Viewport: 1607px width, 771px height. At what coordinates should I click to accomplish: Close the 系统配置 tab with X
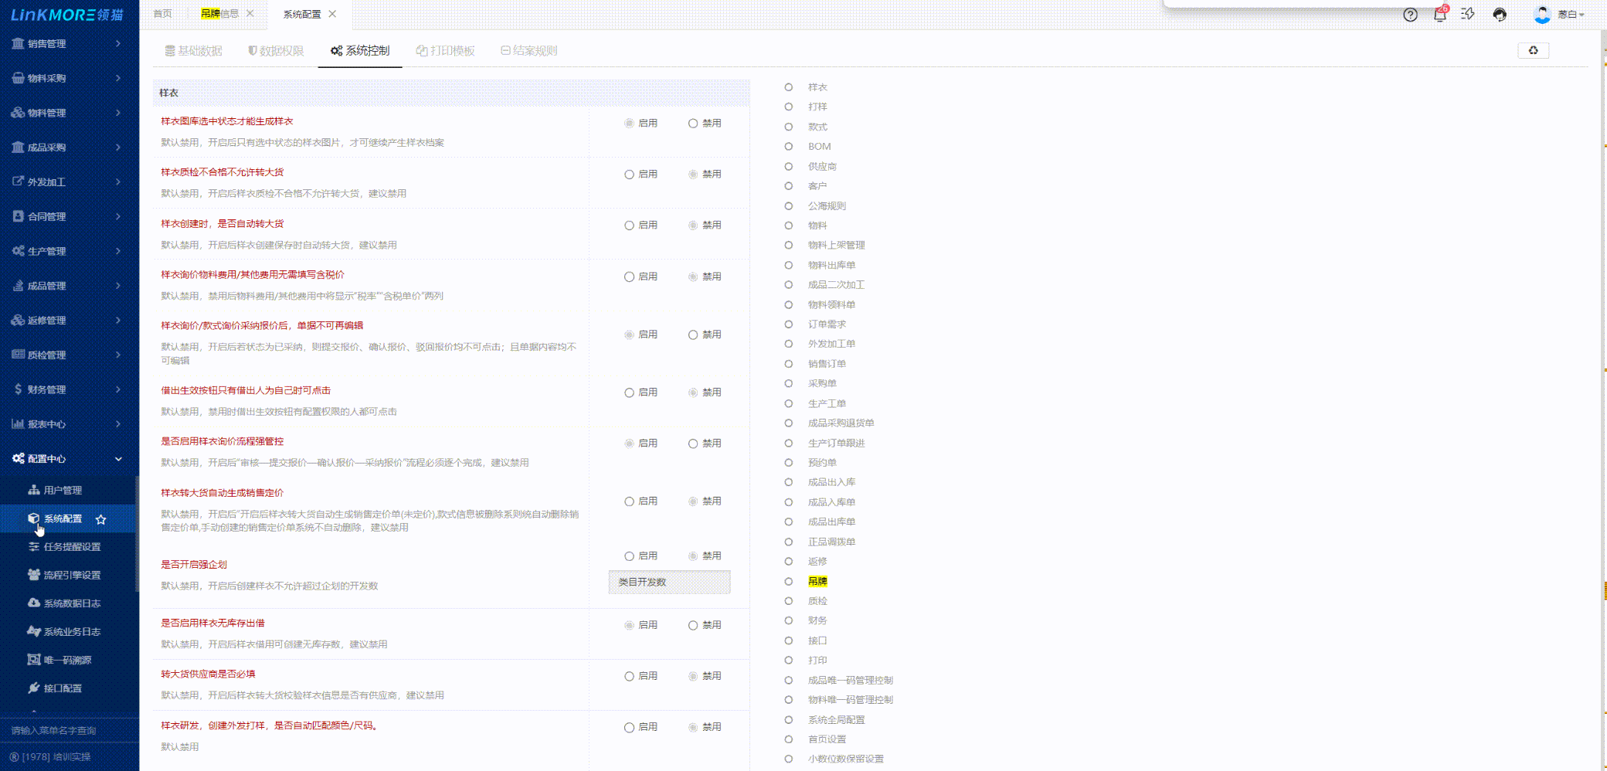coord(332,14)
